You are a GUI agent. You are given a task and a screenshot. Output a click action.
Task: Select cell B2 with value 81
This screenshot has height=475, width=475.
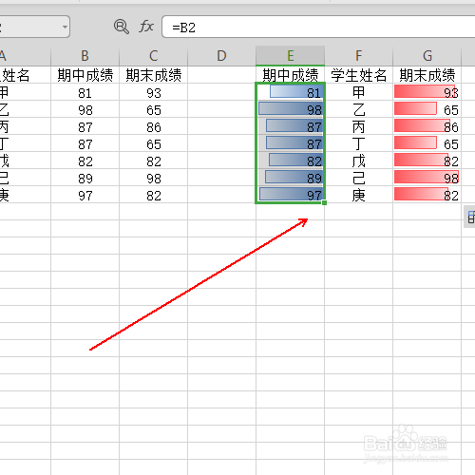[x=85, y=92]
